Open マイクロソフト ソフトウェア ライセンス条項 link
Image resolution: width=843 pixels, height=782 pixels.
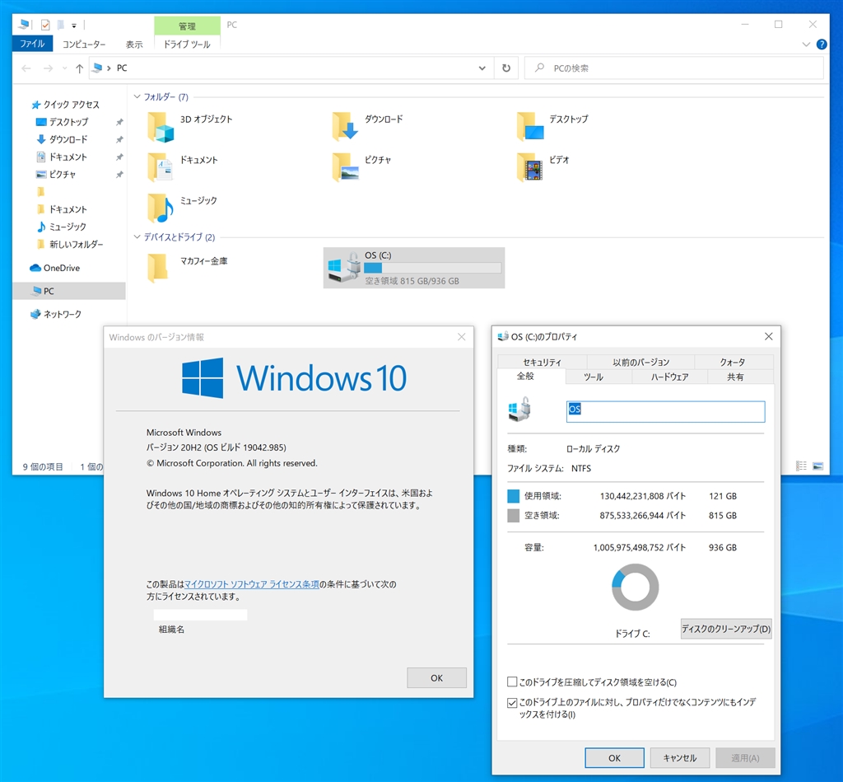click(x=252, y=584)
